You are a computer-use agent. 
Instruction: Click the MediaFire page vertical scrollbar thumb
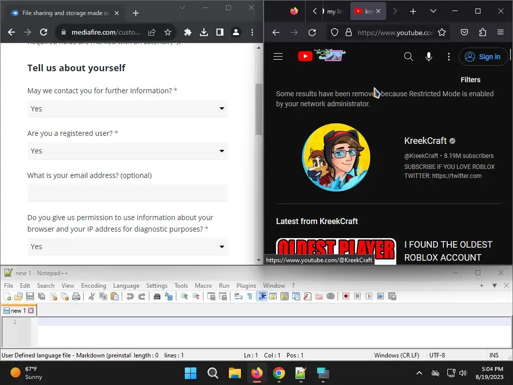[x=259, y=109]
